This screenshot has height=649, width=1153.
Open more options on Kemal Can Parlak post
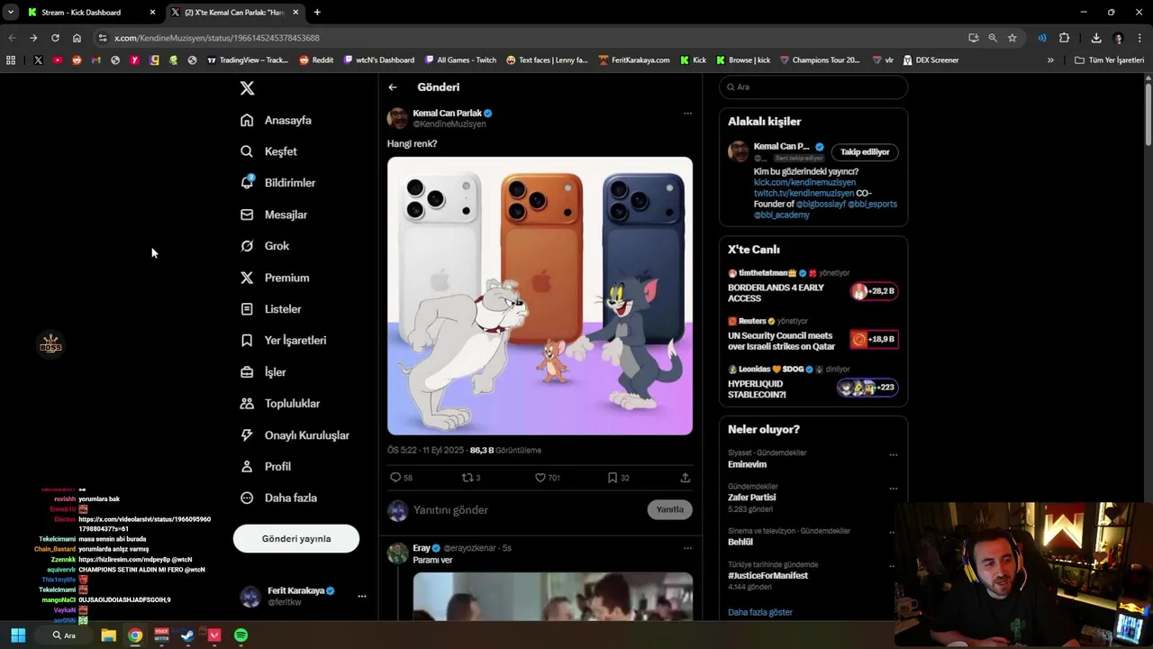(687, 114)
